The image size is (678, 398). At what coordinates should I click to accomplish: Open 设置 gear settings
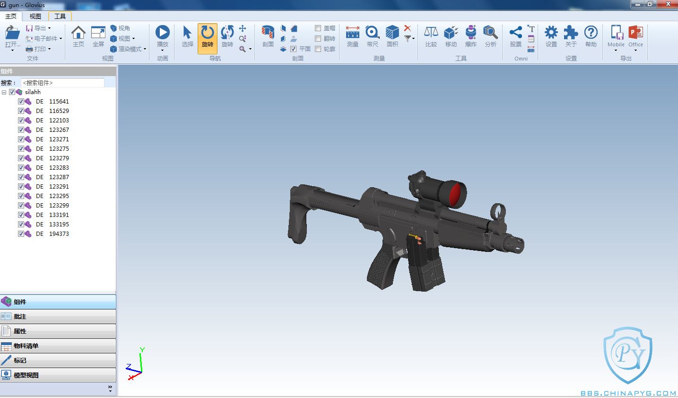[551, 33]
